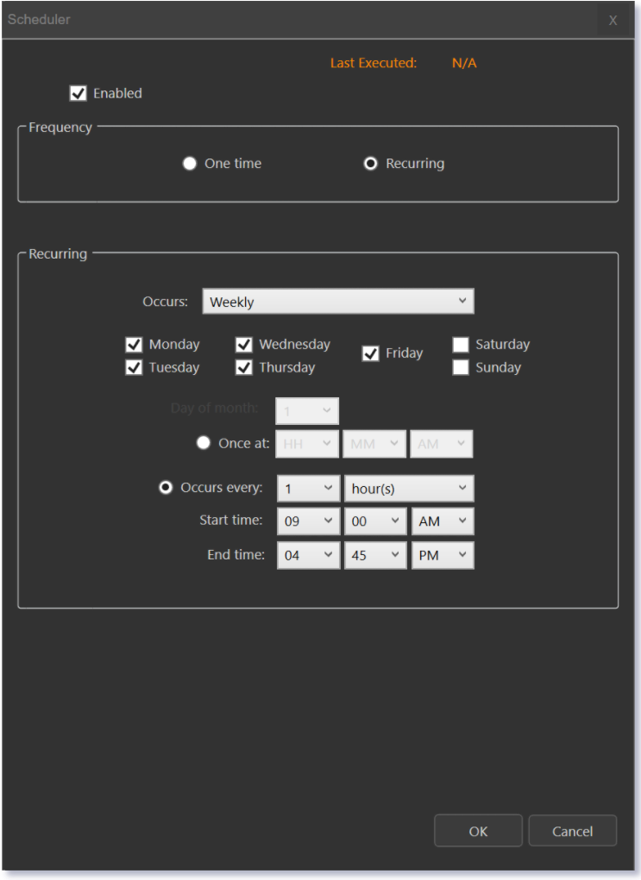
Task: Select the Recurring frequency option
Action: point(371,164)
